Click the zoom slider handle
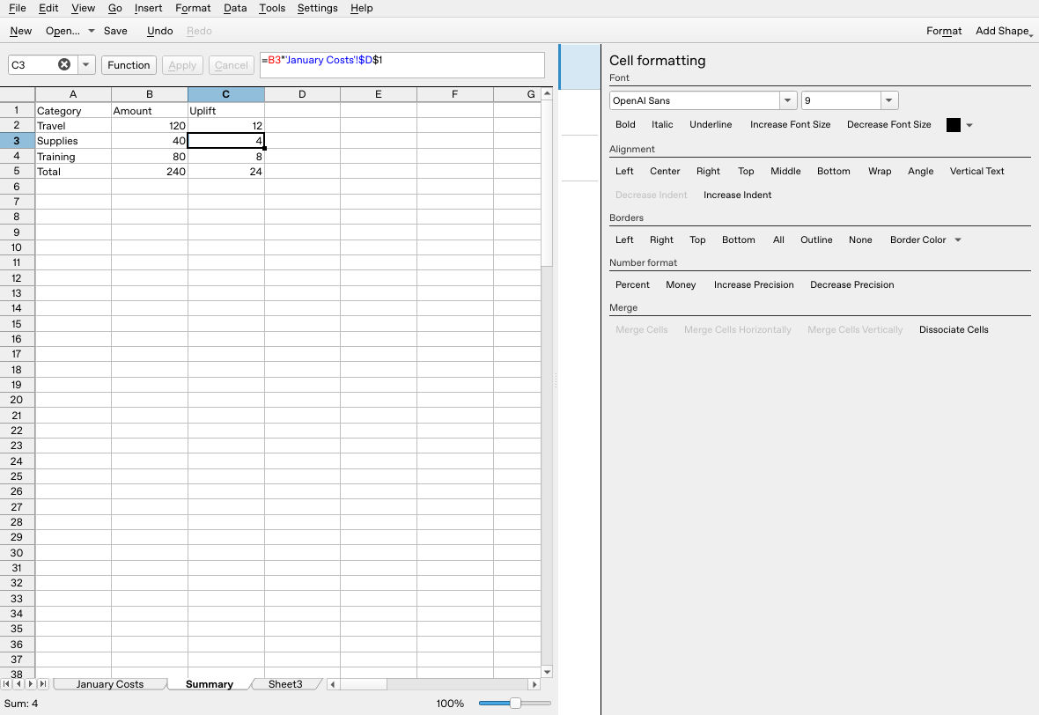This screenshot has width=1039, height=715. pyautogui.click(x=515, y=703)
